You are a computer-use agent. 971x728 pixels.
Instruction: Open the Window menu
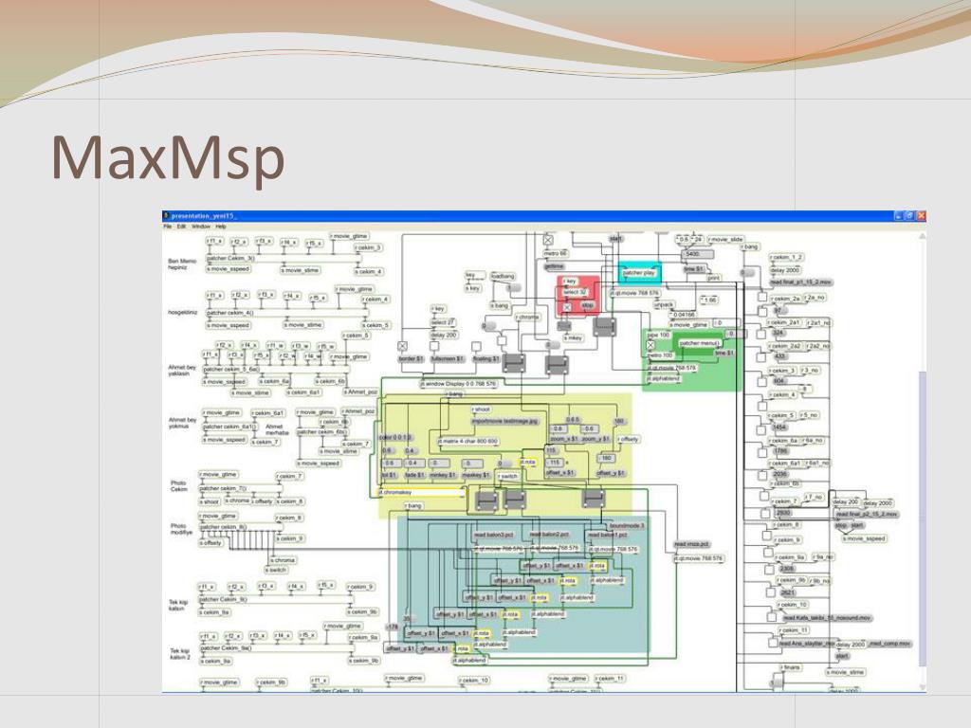[201, 227]
